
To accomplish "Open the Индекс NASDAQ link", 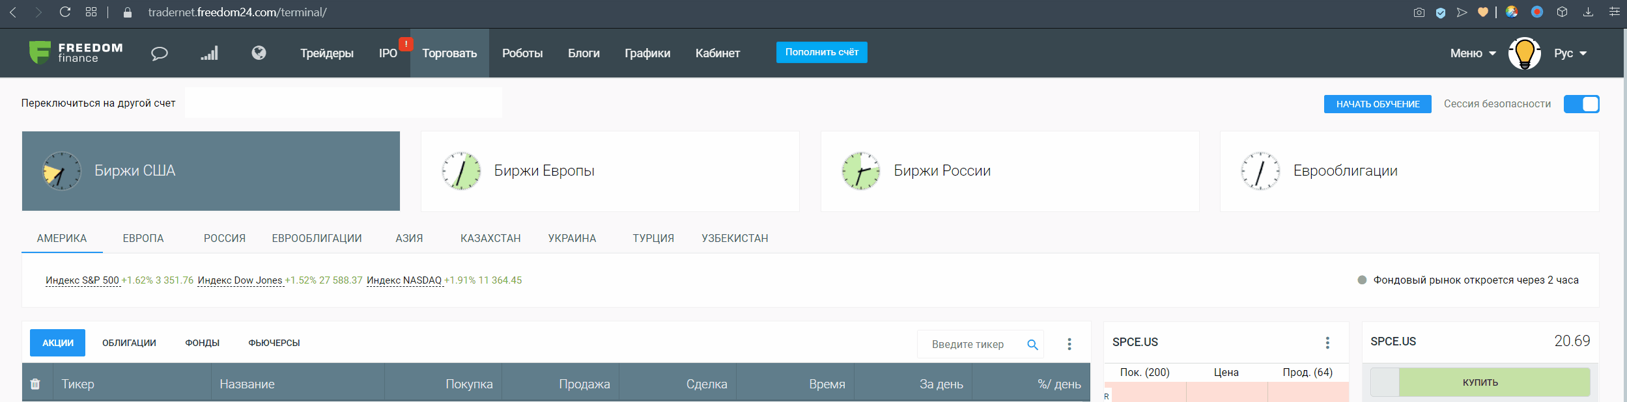I will (404, 280).
